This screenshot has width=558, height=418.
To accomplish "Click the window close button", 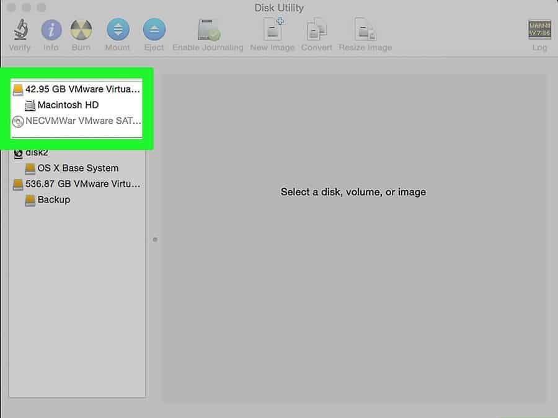I will 11,7.
